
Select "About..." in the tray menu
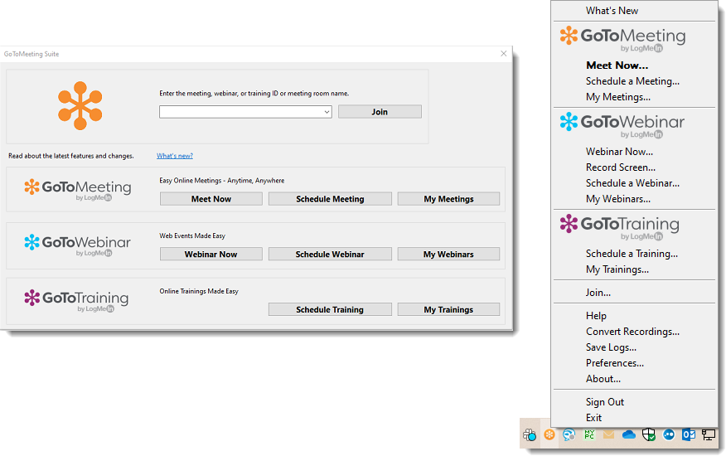(x=603, y=379)
